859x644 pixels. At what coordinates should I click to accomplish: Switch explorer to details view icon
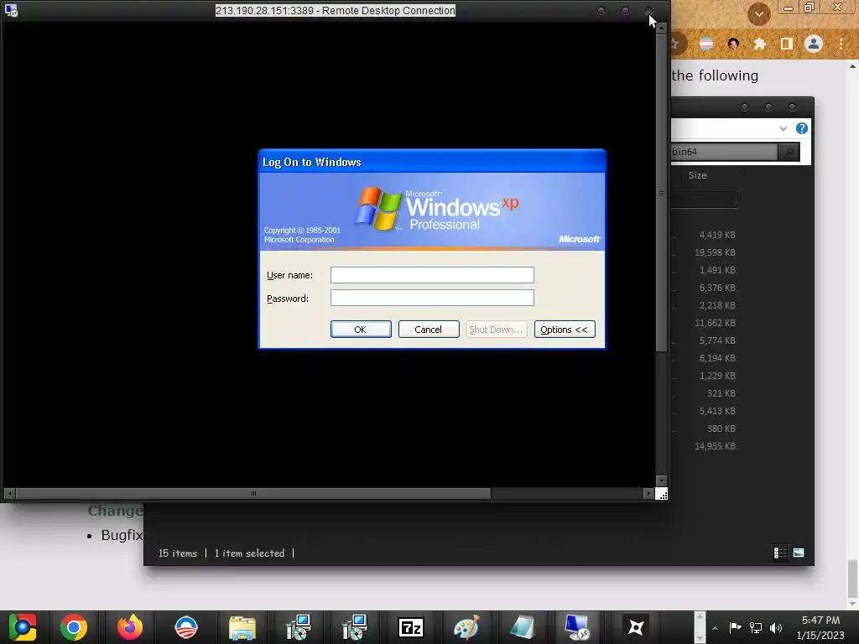click(780, 553)
